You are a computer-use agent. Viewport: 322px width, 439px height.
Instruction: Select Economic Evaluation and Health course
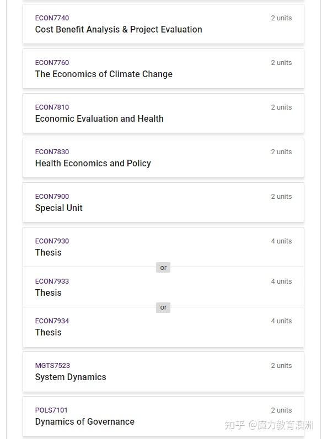point(99,119)
